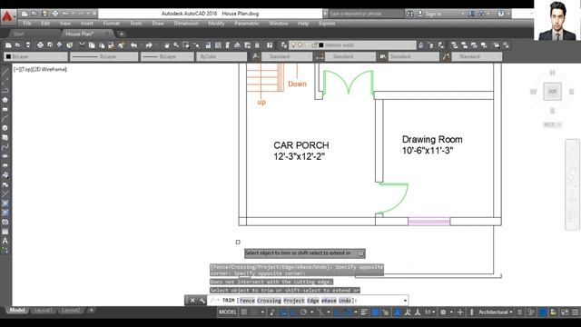Open the ByLayer lineweight dropdown

pos(167,56)
